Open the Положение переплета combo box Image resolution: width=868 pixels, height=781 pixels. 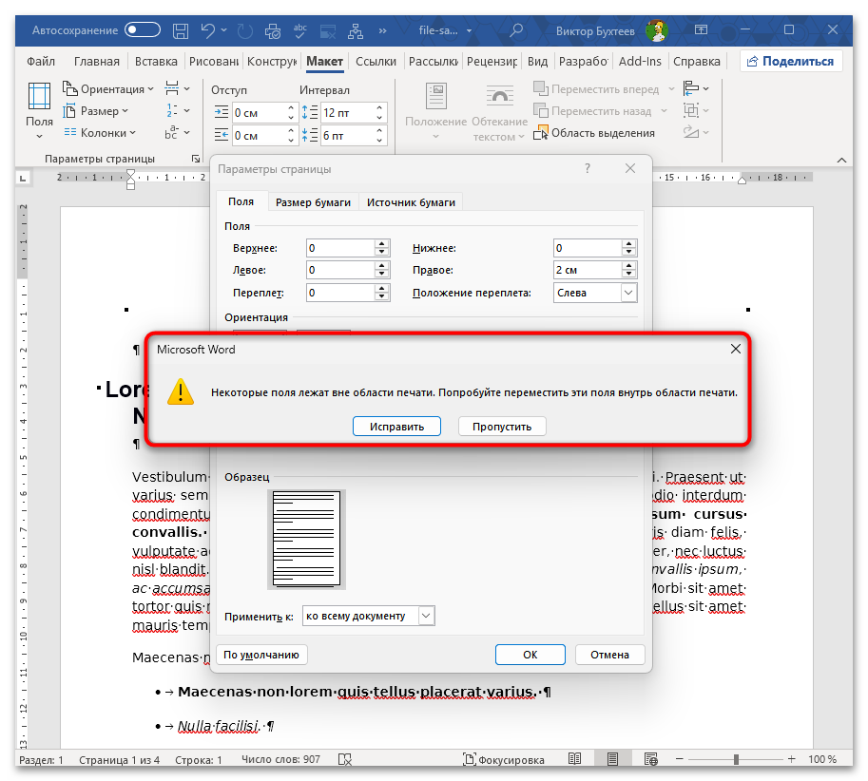click(595, 293)
